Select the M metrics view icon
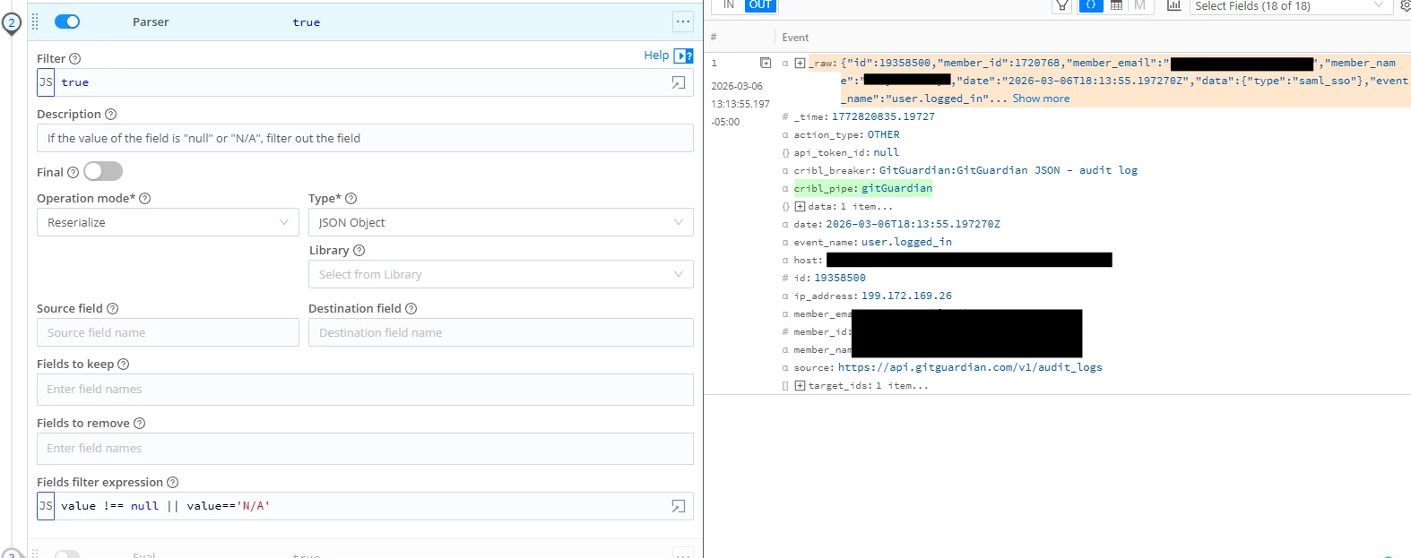 point(1139,5)
